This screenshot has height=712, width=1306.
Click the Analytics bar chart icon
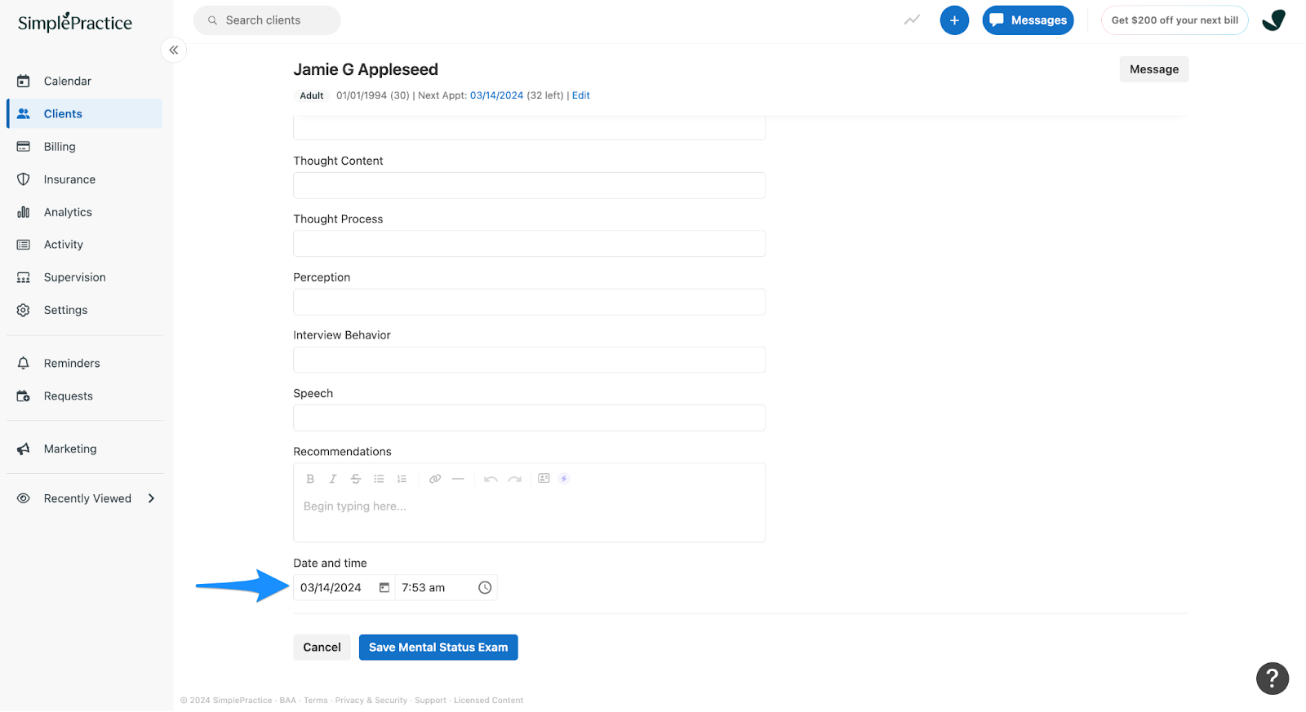24,212
